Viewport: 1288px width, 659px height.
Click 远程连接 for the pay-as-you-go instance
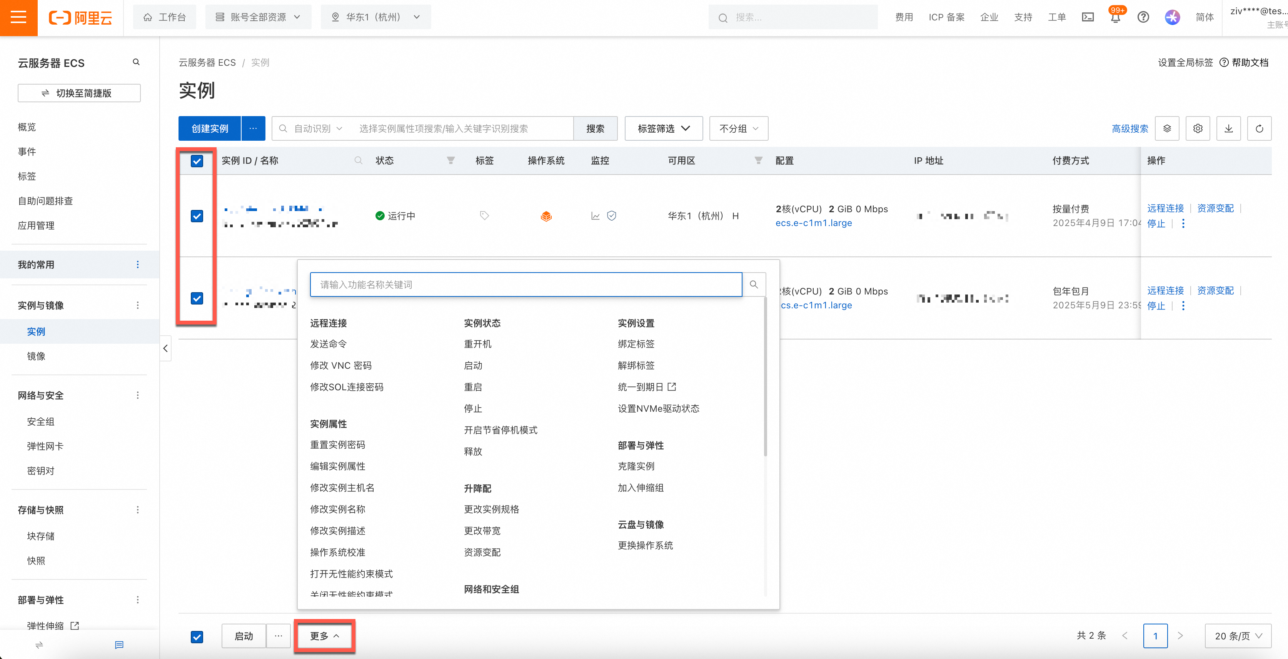[x=1165, y=208]
